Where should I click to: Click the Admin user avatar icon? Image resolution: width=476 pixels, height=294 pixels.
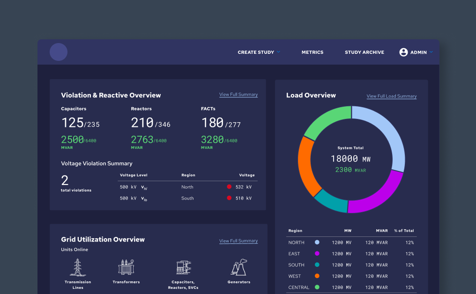[x=403, y=52]
